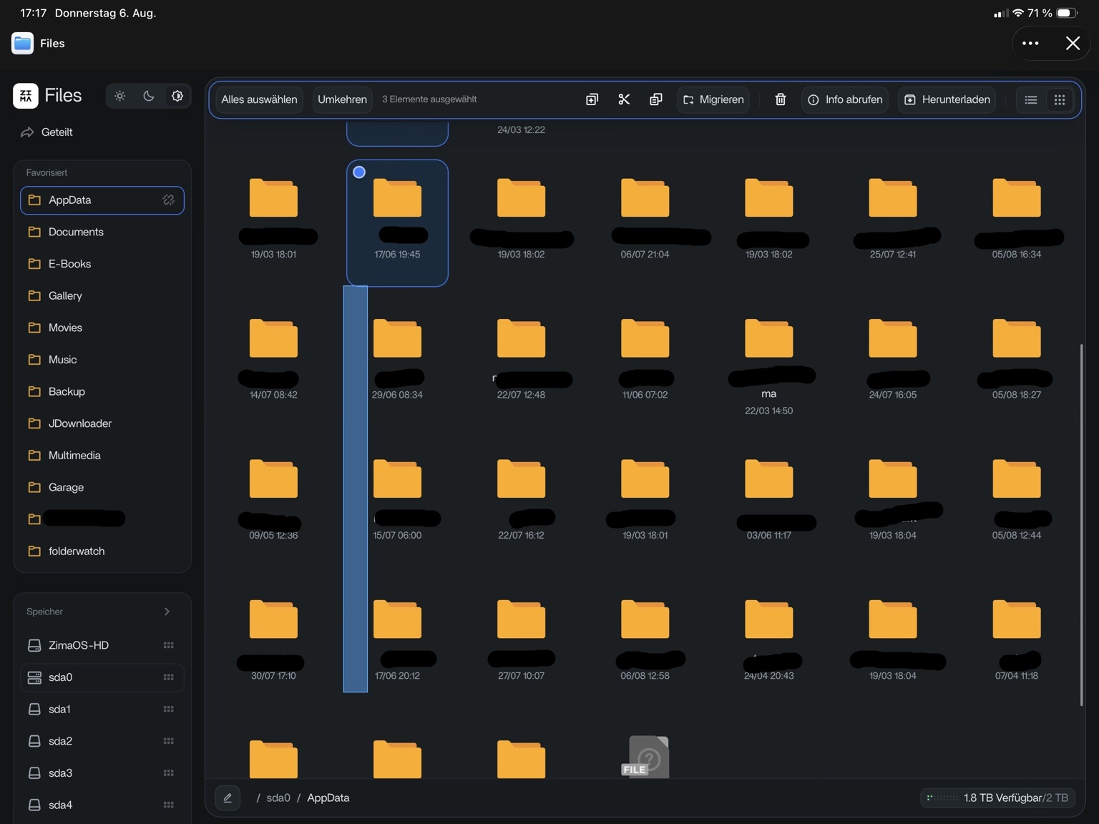Click the edit path pencil icon
The image size is (1099, 824).
228,798
